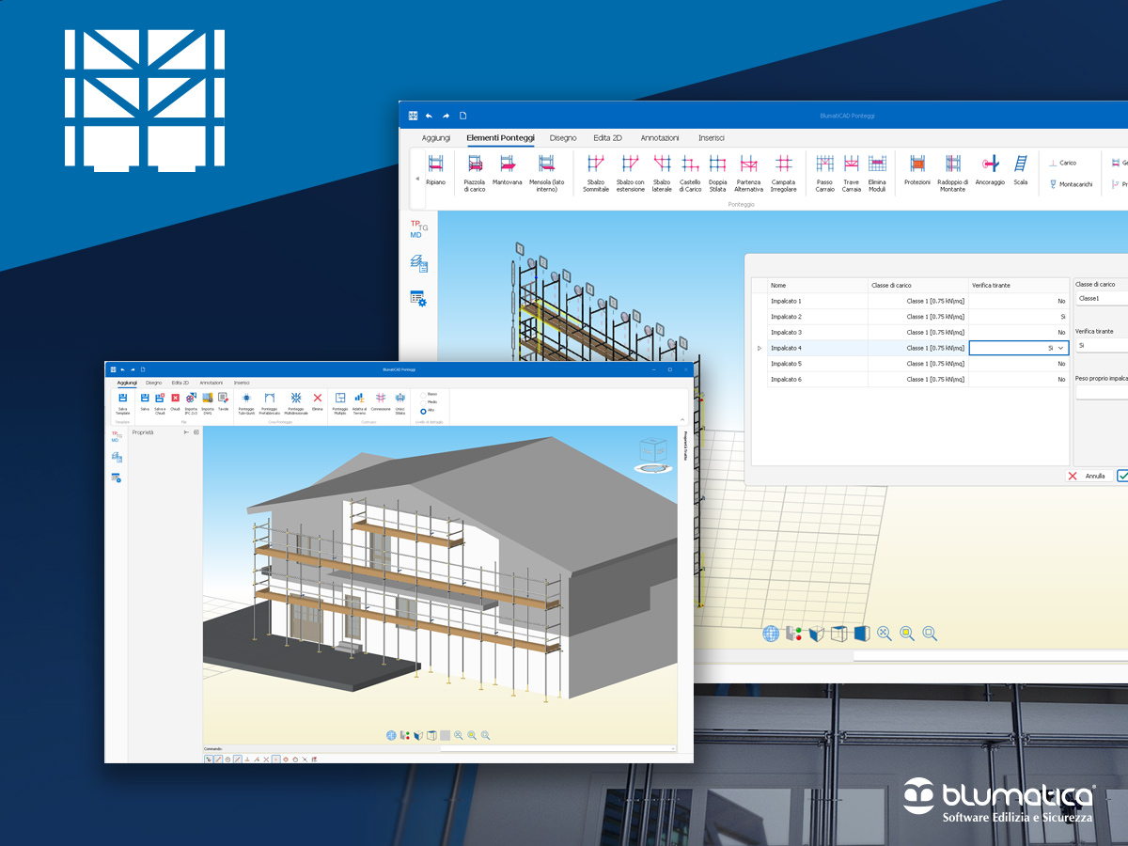Image resolution: width=1128 pixels, height=846 pixels.
Task: Open Commando line dropdown arrow
Action: click(x=673, y=748)
